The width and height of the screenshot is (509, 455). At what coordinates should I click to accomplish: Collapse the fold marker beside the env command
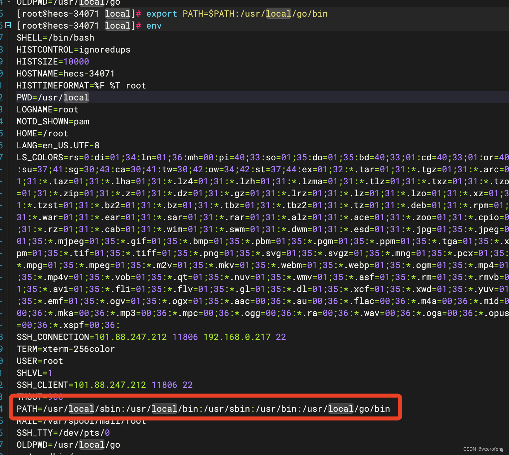(x=8, y=26)
